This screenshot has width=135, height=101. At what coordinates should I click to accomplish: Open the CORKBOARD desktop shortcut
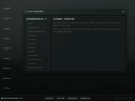pos(7,9)
